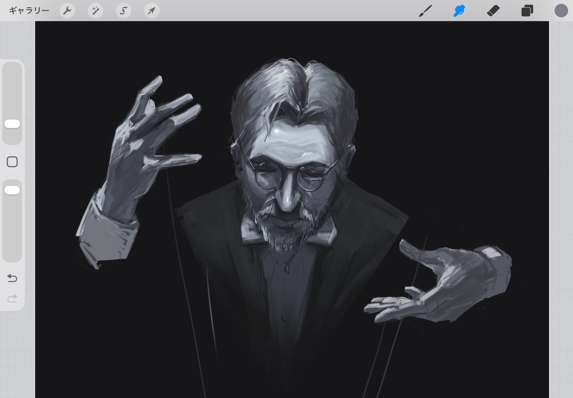This screenshot has height=398, width=573.
Task: Open the ギャラリー gallery
Action: 29,10
